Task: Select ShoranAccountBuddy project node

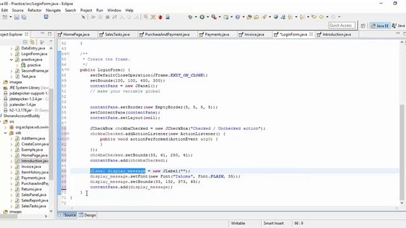Action: 22,116
